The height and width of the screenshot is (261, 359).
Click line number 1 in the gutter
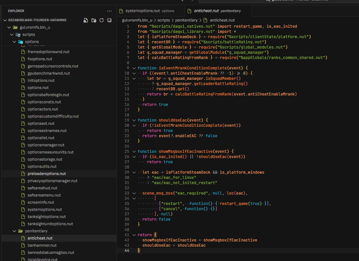(128, 26)
